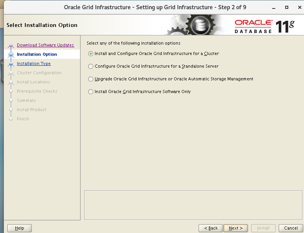The width and height of the screenshot is (304, 233).
Task: Click the disabled 'Cluster Configuration' step text
Action: (x=39, y=73)
